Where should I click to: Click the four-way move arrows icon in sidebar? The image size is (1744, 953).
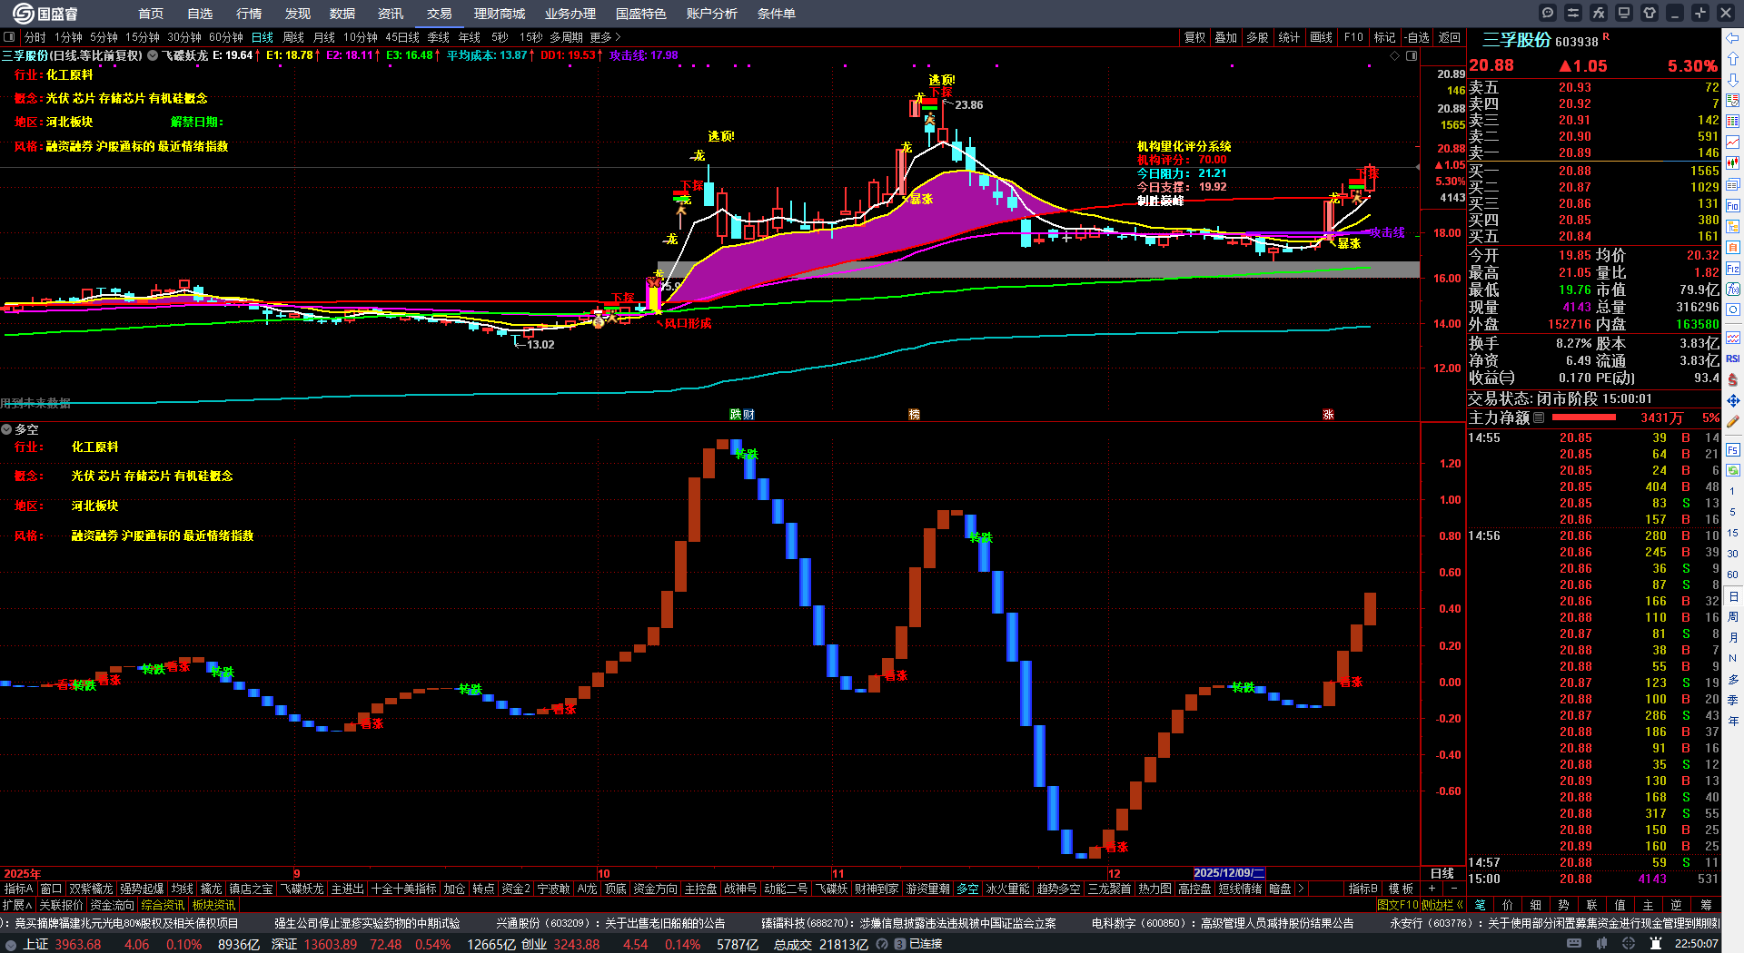point(1733,400)
